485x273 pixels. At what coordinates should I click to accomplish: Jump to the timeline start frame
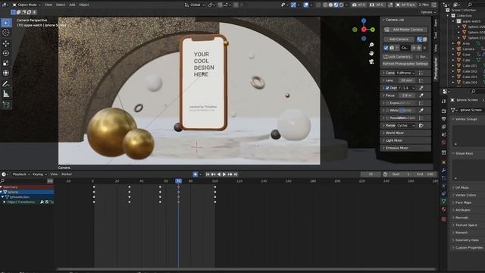point(208,174)
